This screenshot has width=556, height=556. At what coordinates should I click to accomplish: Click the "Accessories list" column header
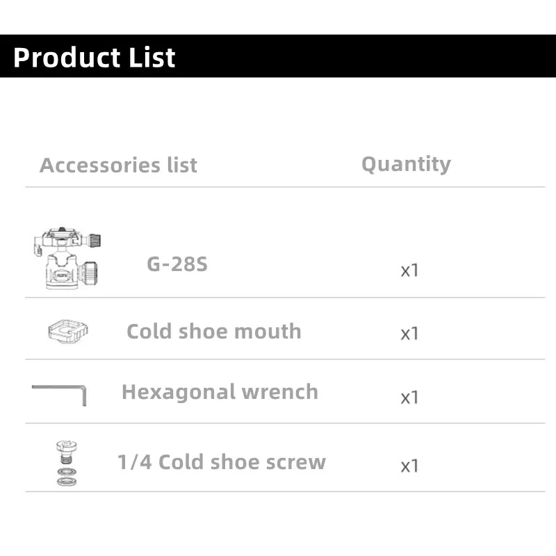click(118, 165)
